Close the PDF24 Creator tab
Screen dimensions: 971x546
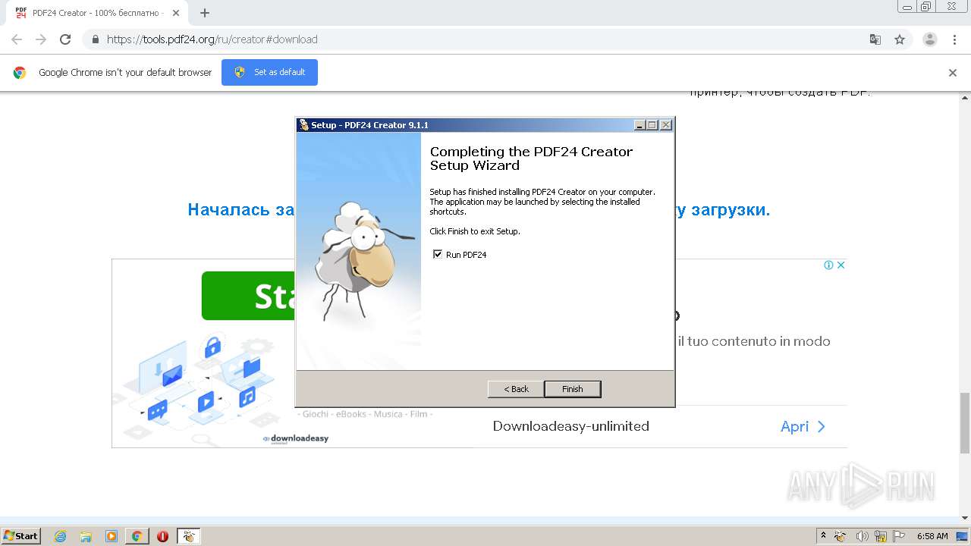[176, 13]
